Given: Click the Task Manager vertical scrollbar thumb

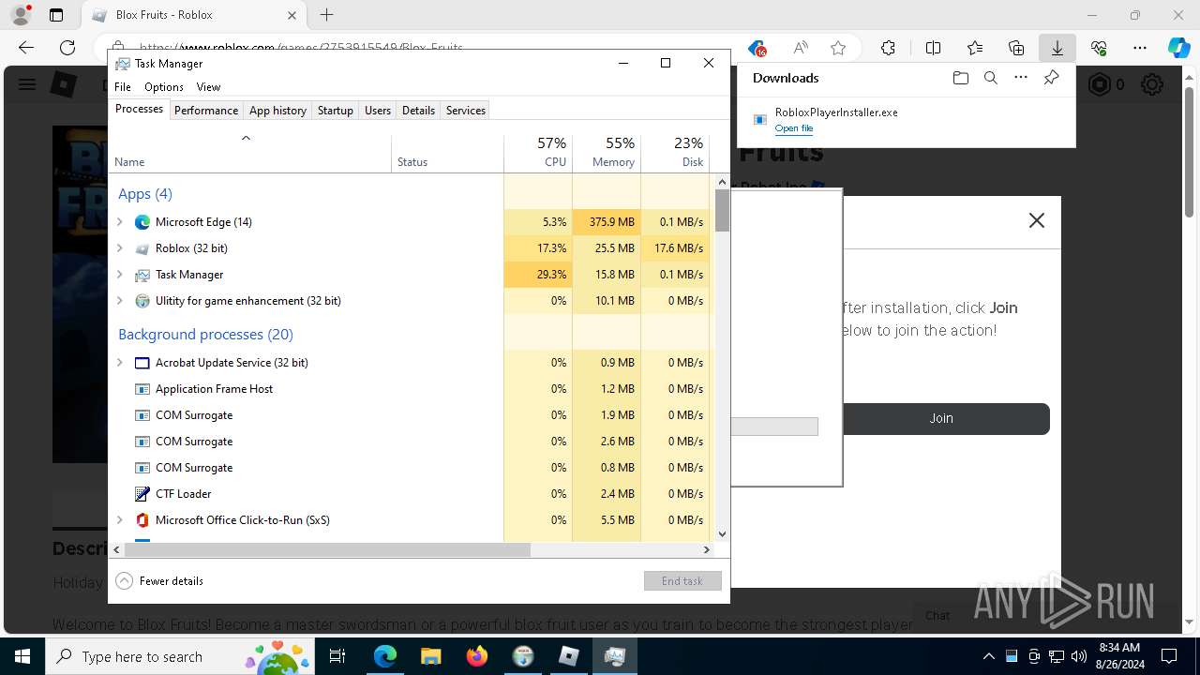Looking at the screenshot, I should [722, 211].
